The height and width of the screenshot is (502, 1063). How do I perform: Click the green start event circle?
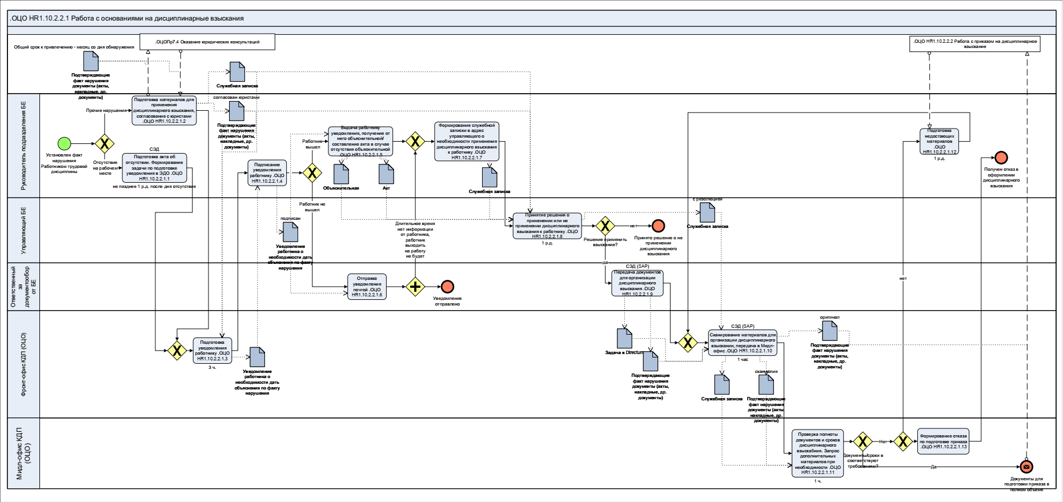(x=65, y=143)
